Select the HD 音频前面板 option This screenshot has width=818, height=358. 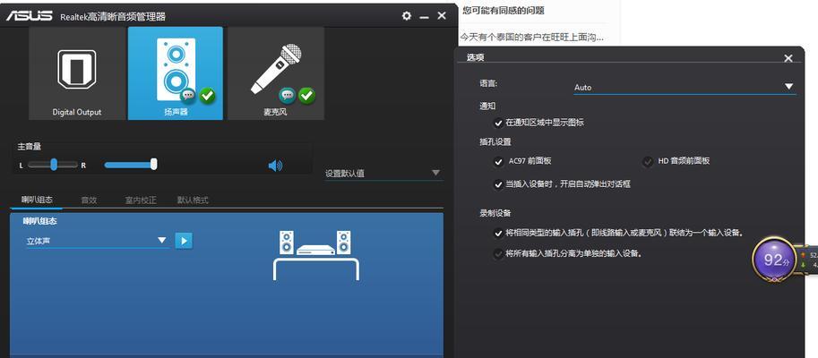click(648, 161)
